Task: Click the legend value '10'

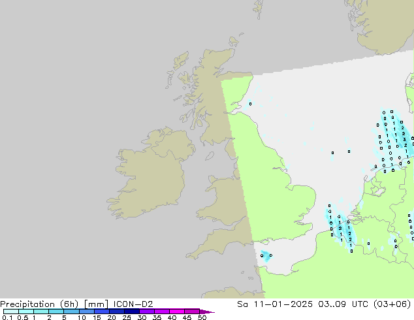Action: point(82,317)
